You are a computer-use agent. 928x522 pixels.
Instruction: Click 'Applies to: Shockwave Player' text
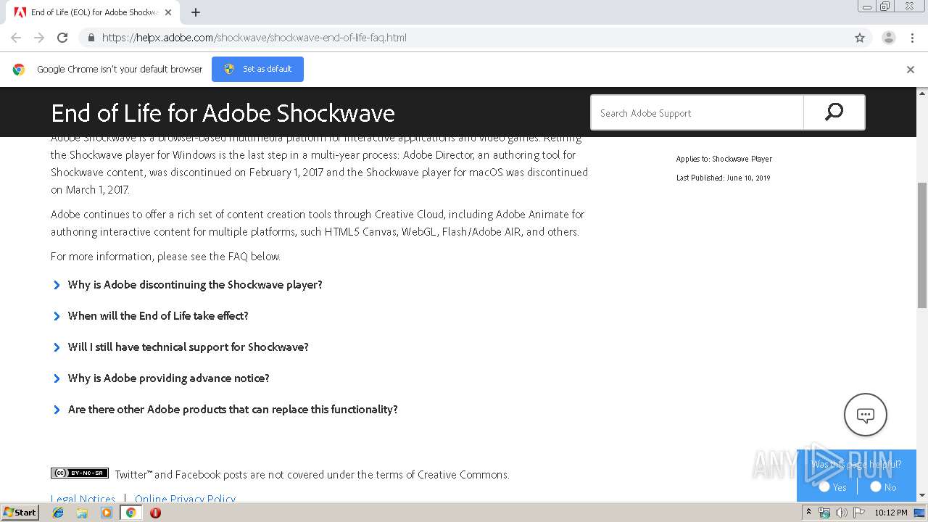click(724, 159)
